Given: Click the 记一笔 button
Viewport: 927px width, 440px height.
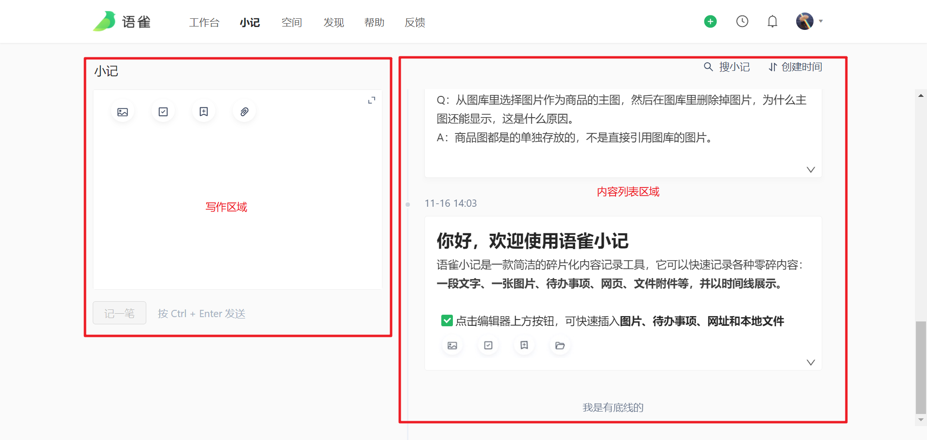Looking at the screenshot, I should point(119,313).
